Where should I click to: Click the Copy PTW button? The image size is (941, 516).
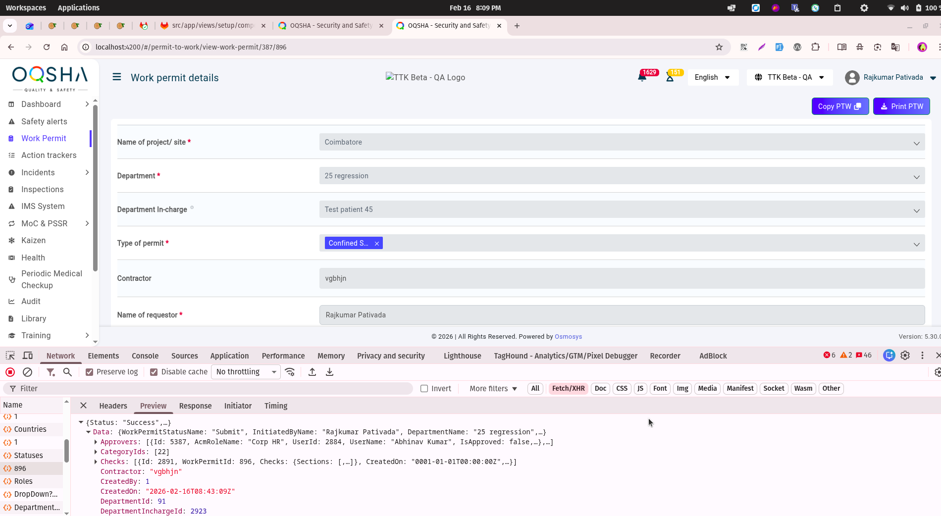[839, 106]
